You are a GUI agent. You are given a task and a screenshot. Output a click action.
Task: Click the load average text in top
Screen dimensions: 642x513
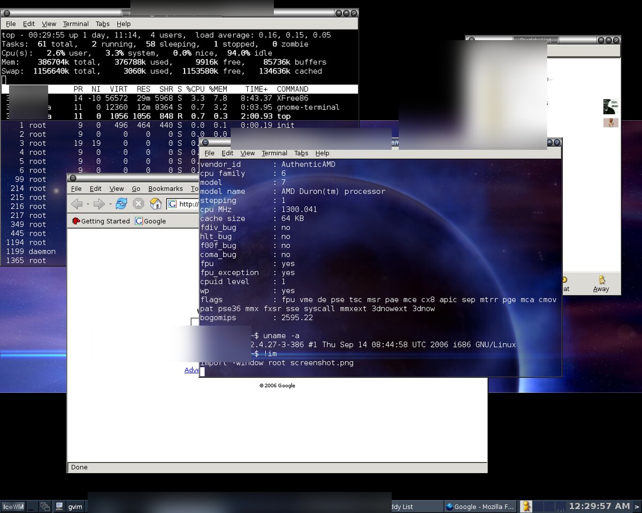click(x=263, y=35)
